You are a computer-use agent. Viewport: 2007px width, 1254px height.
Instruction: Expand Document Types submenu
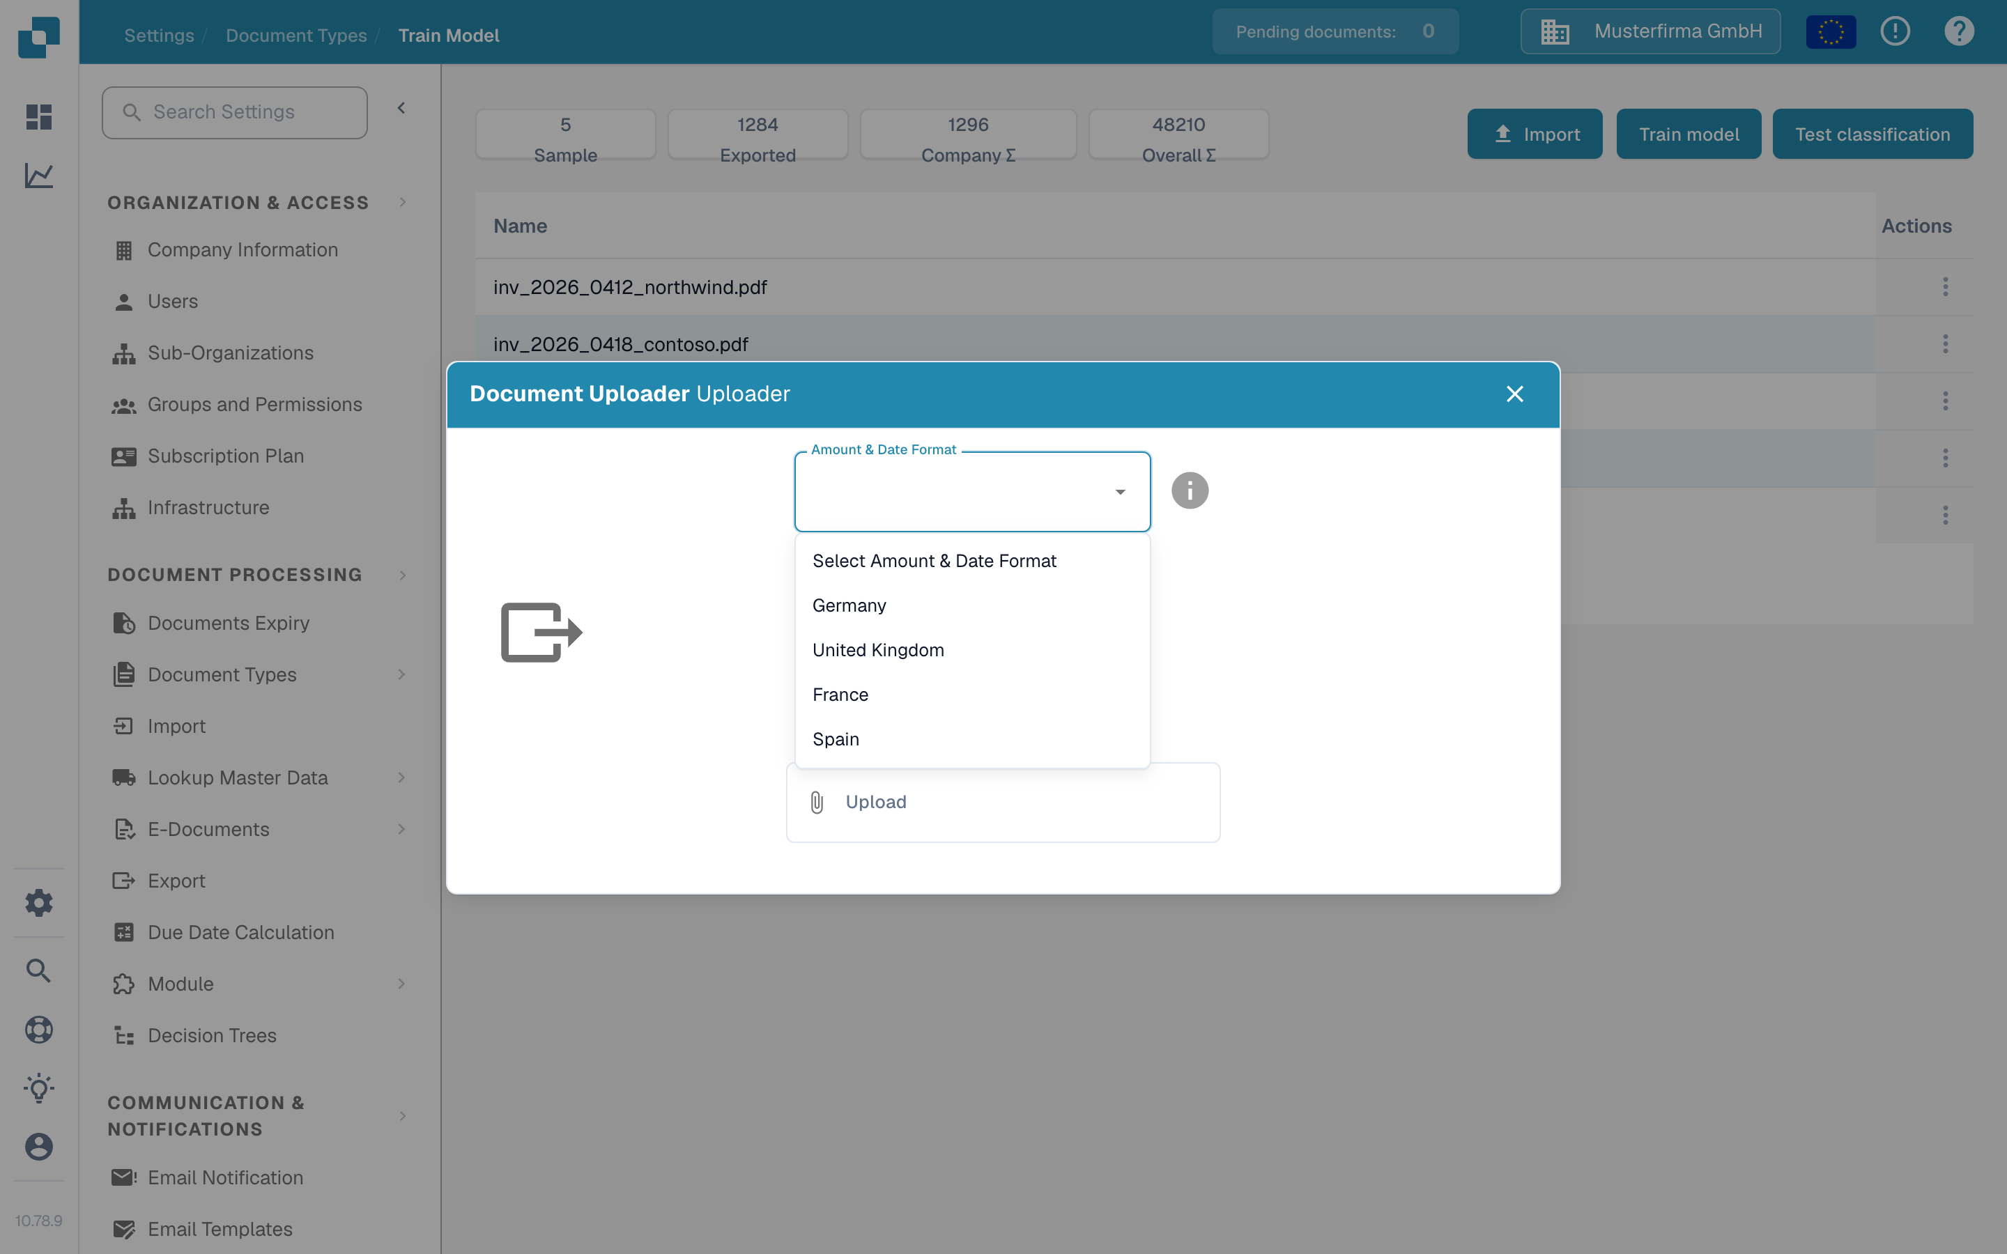[x=401, y=674]
